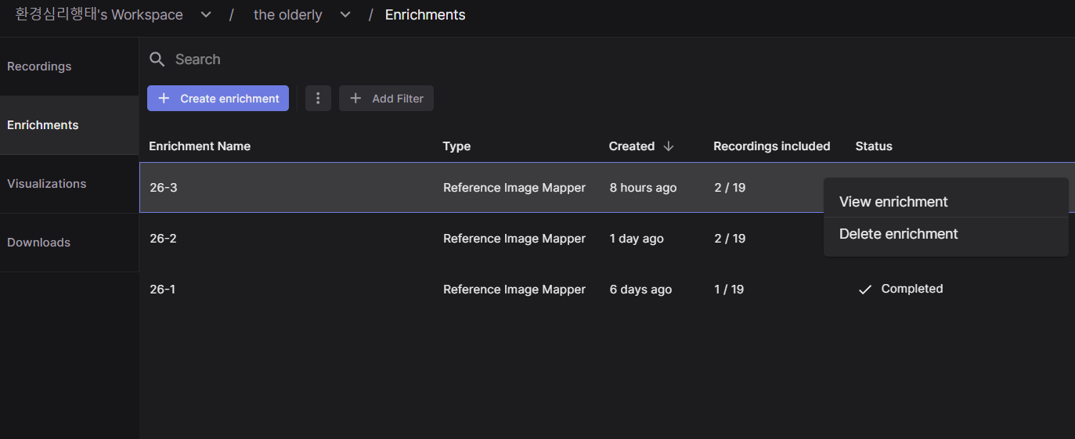This screenshot has width=1075, height=439.
Task: Click the search magnifier icon
Action: [x=157, y=59]
